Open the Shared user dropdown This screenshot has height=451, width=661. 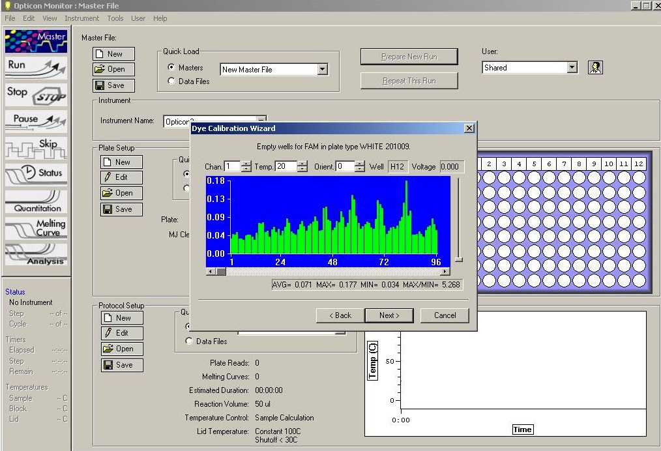click(572, 68)
